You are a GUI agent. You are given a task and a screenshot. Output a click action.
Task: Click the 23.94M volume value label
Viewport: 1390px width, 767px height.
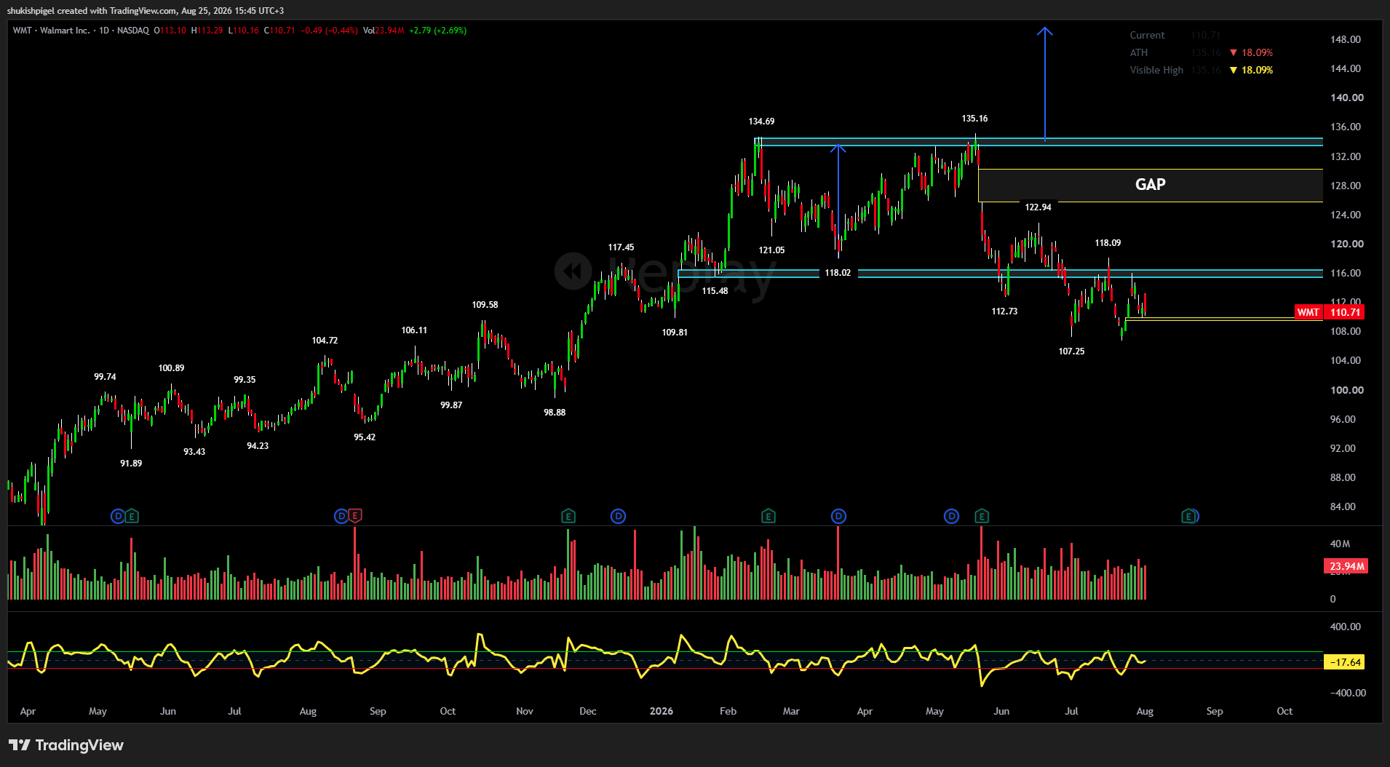(1346, 566)
